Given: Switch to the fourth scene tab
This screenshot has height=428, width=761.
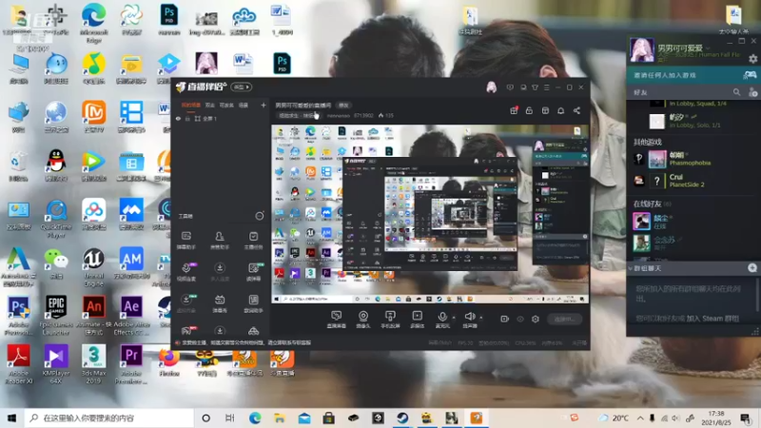Looking at the screenshot, I should pyautogui.click(x=244, y=105).
